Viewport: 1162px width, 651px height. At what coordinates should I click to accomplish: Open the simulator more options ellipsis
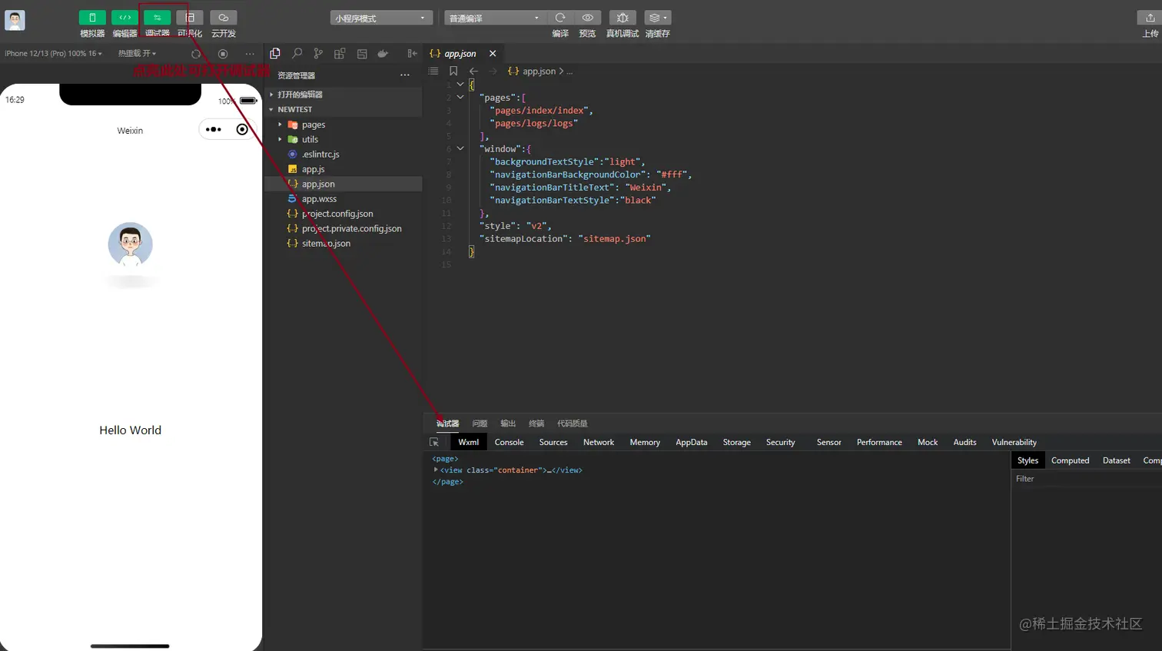click(x=250, y=54)
